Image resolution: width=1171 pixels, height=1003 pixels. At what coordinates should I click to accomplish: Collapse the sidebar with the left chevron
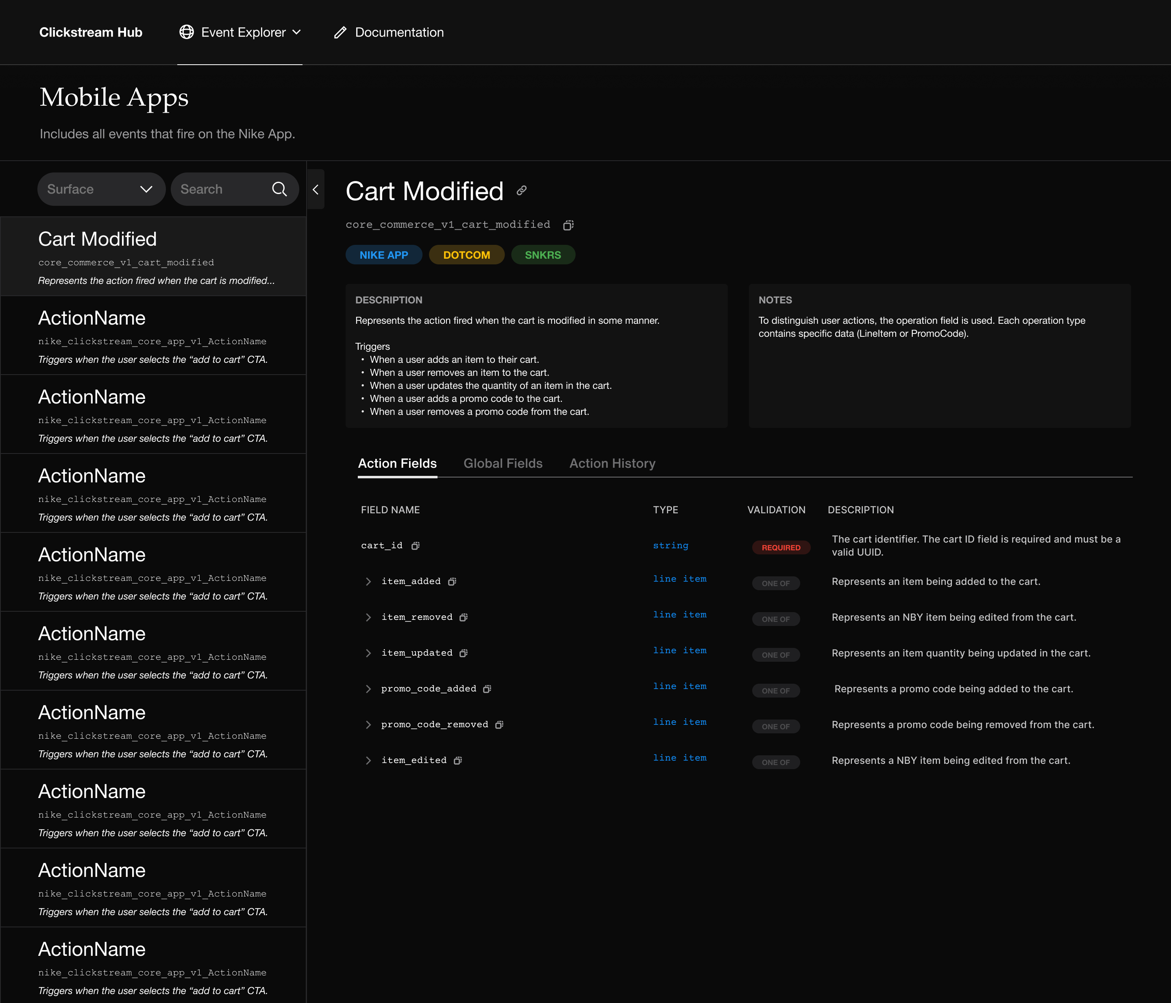(x=316, y=190)
